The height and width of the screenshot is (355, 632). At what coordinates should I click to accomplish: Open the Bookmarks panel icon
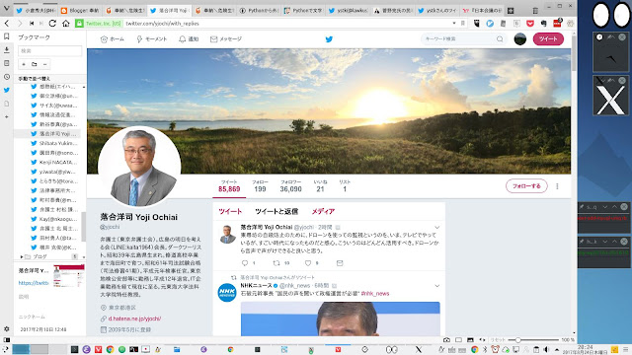coord(7,36)
